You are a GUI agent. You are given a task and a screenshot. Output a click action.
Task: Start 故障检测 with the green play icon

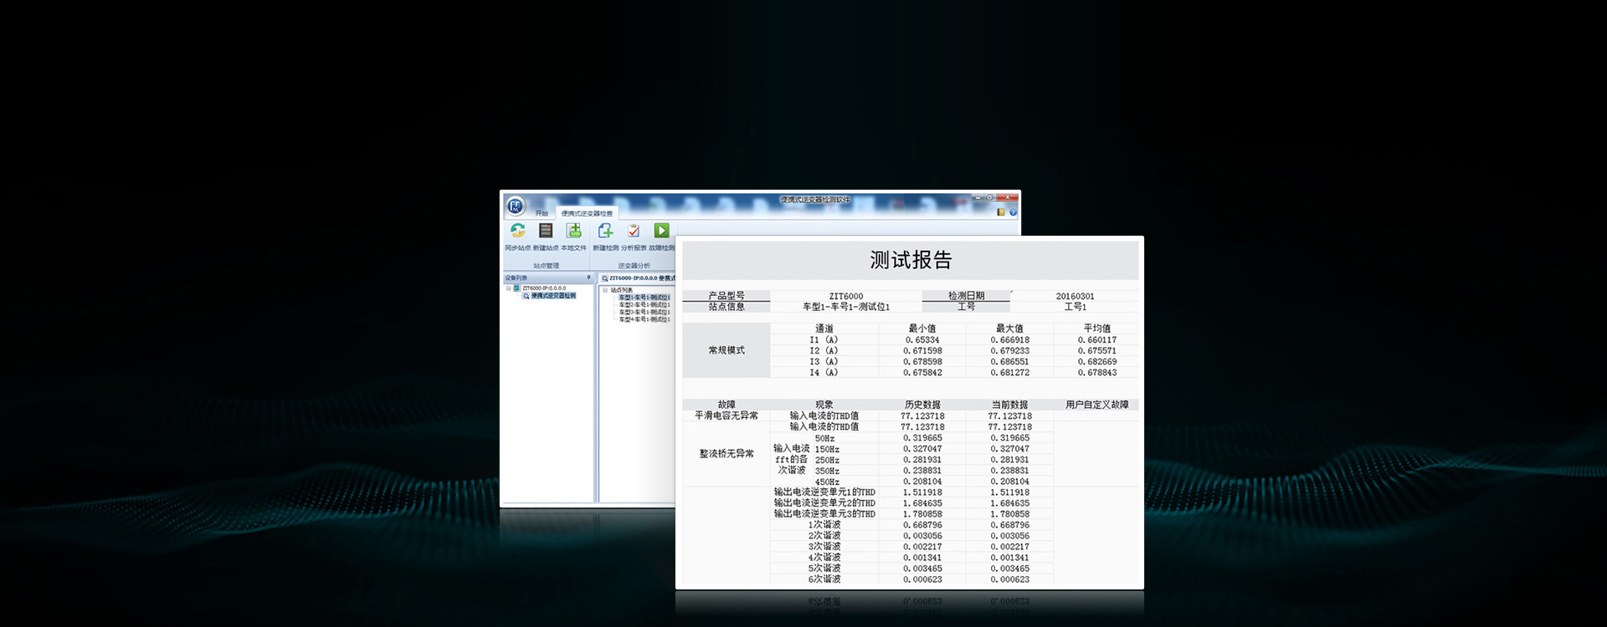click(661, 232)
